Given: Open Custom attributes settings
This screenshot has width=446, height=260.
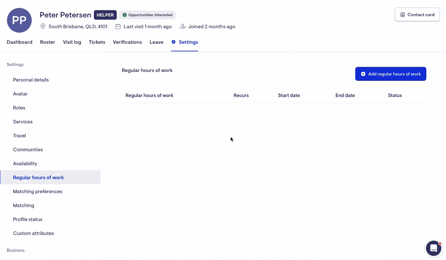Looking at the screenshot, I should (x=33, y=233).
